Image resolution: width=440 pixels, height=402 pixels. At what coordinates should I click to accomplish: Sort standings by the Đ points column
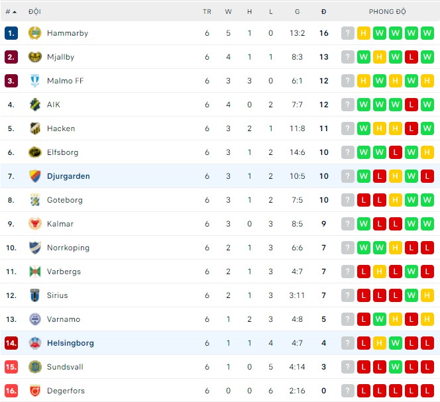pos(323,12)
